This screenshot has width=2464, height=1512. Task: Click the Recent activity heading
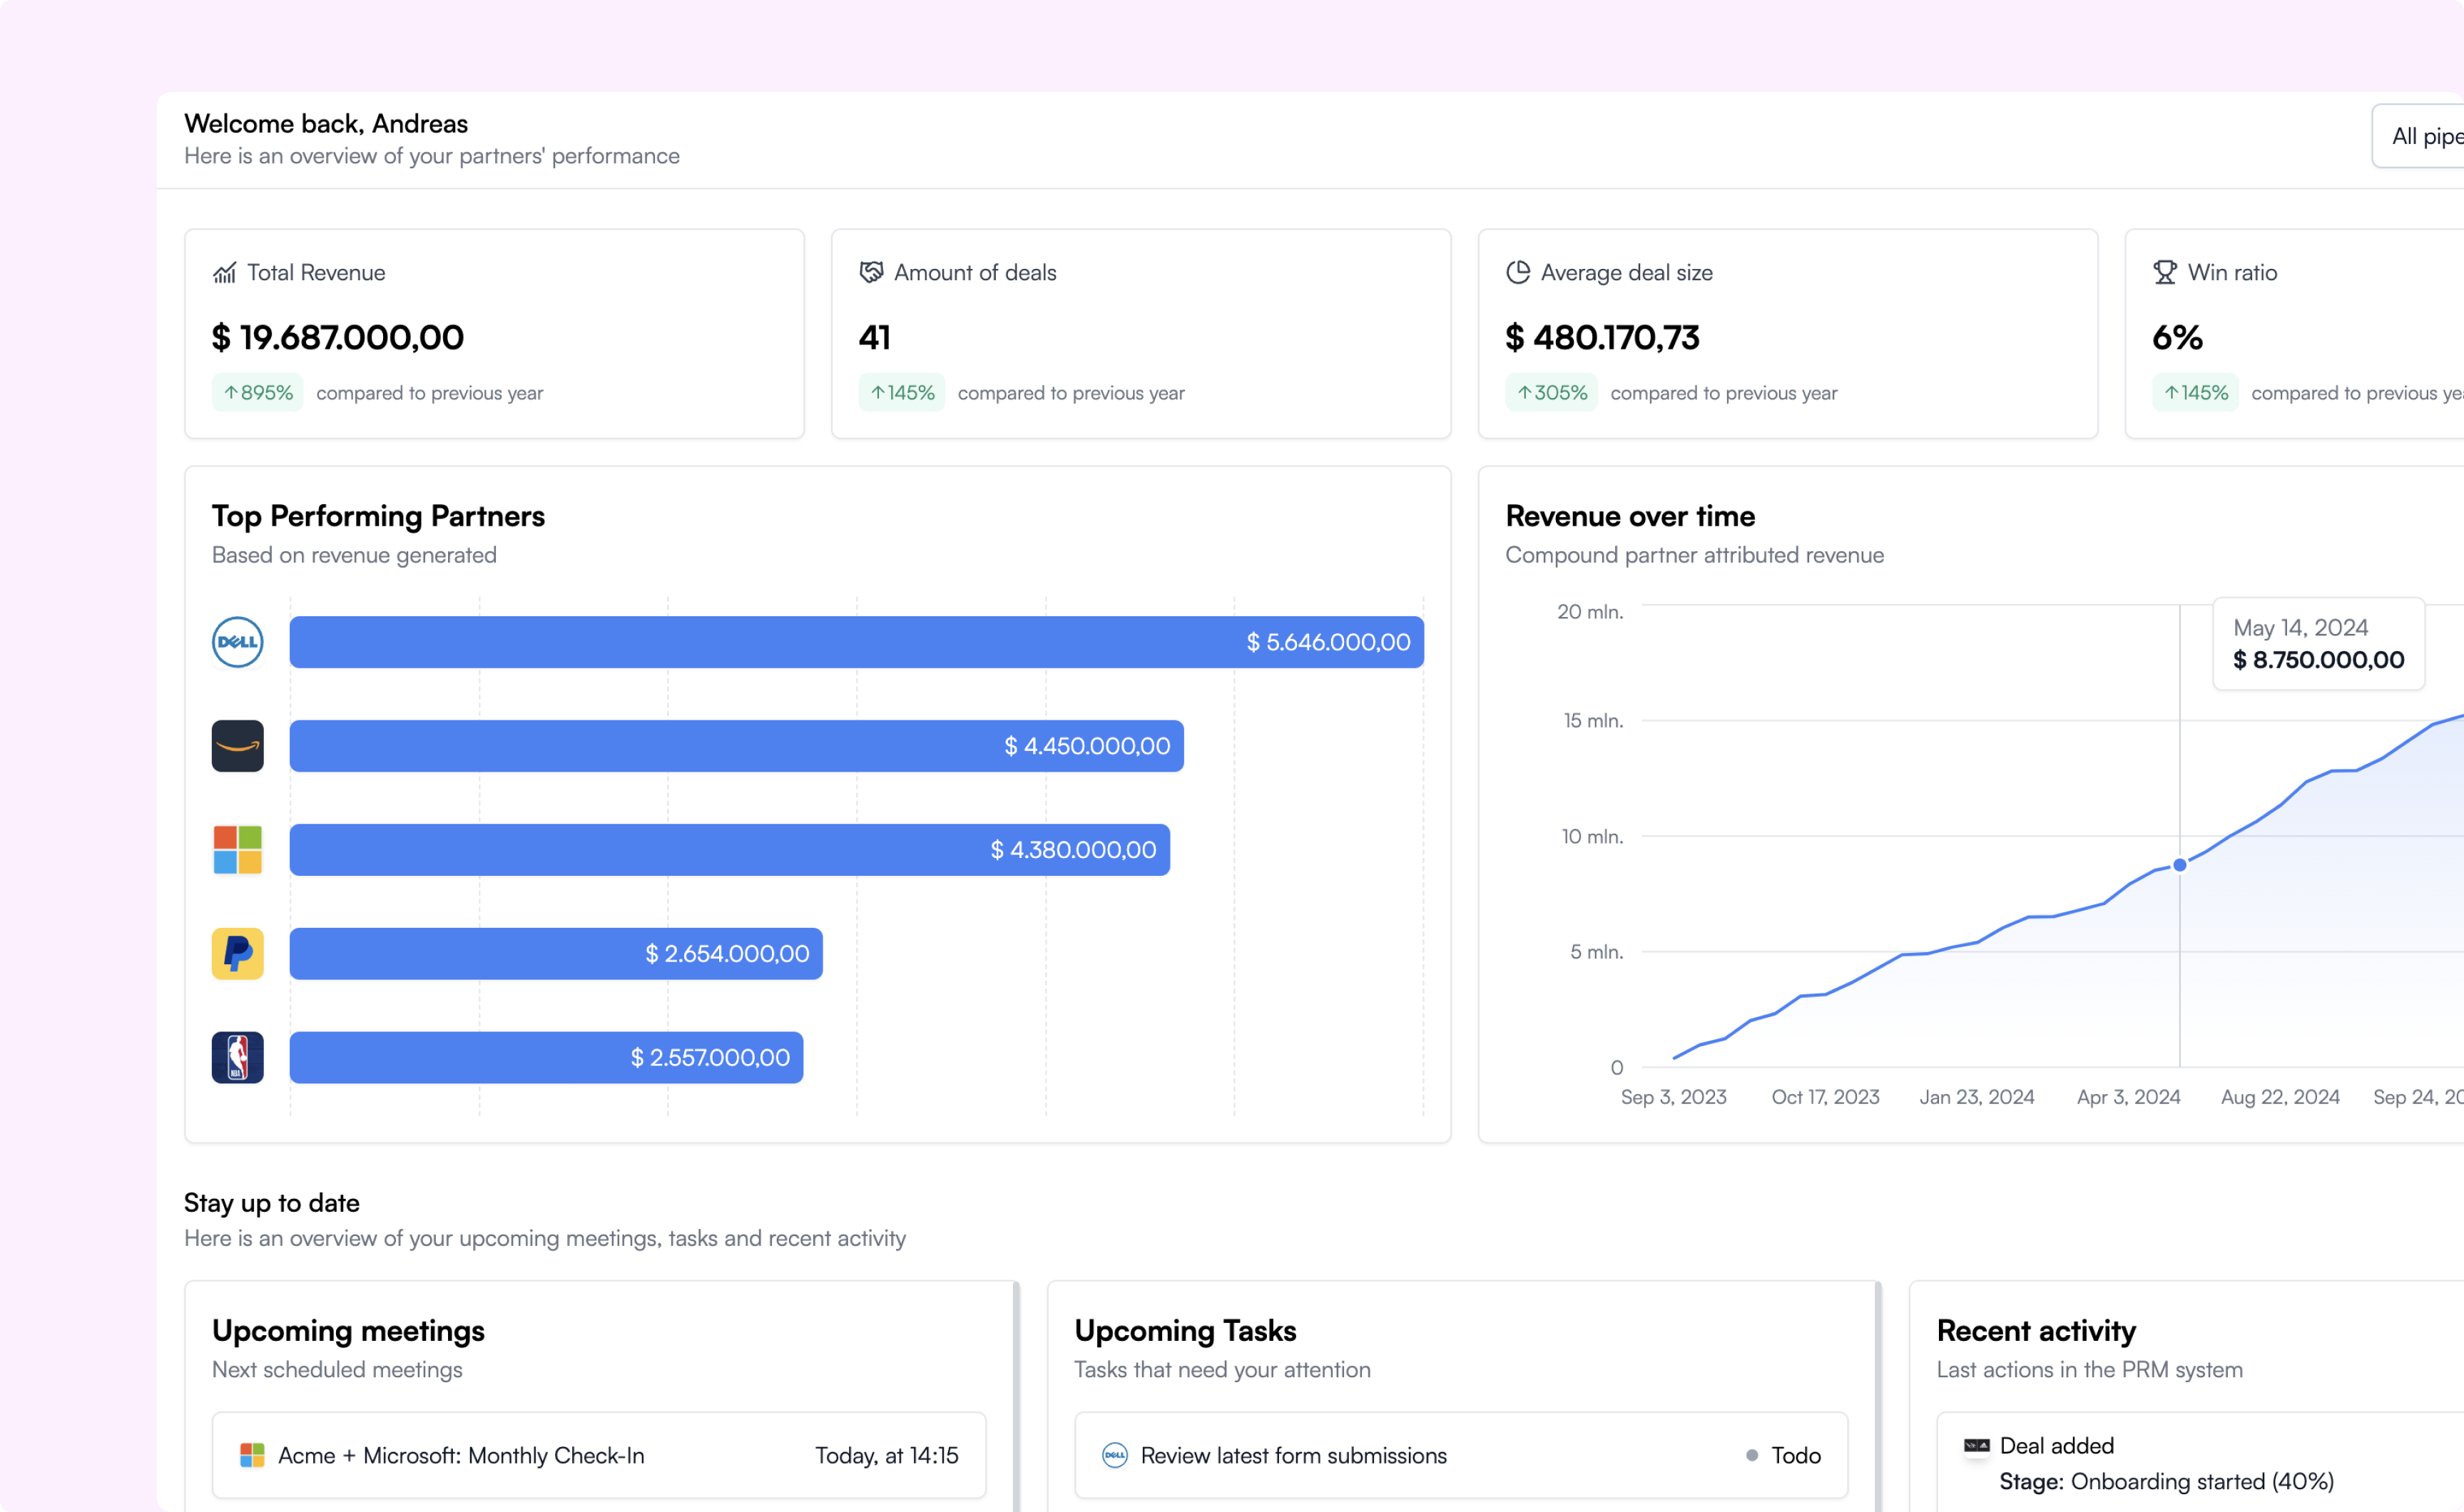pyautogui.click(x=2037, y=1331)
